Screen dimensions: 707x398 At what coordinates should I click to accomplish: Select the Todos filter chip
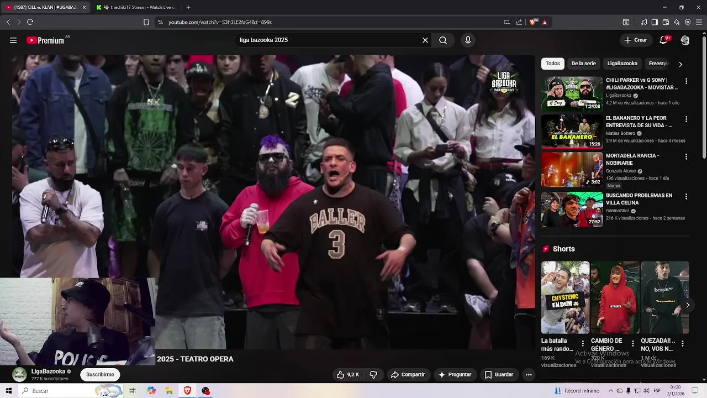tap(552, 64)
